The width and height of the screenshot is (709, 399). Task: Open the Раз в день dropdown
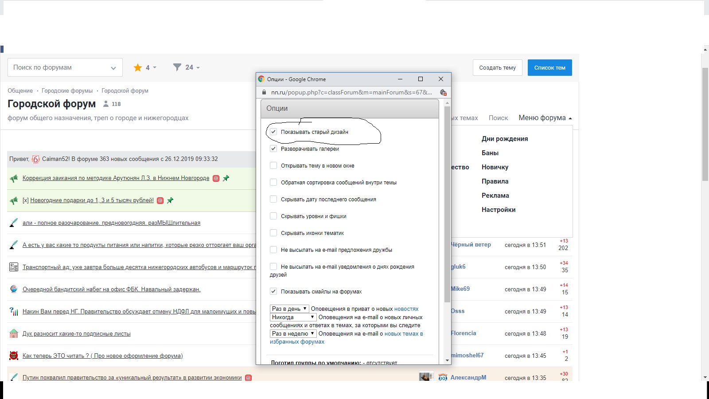click(289, 309)
